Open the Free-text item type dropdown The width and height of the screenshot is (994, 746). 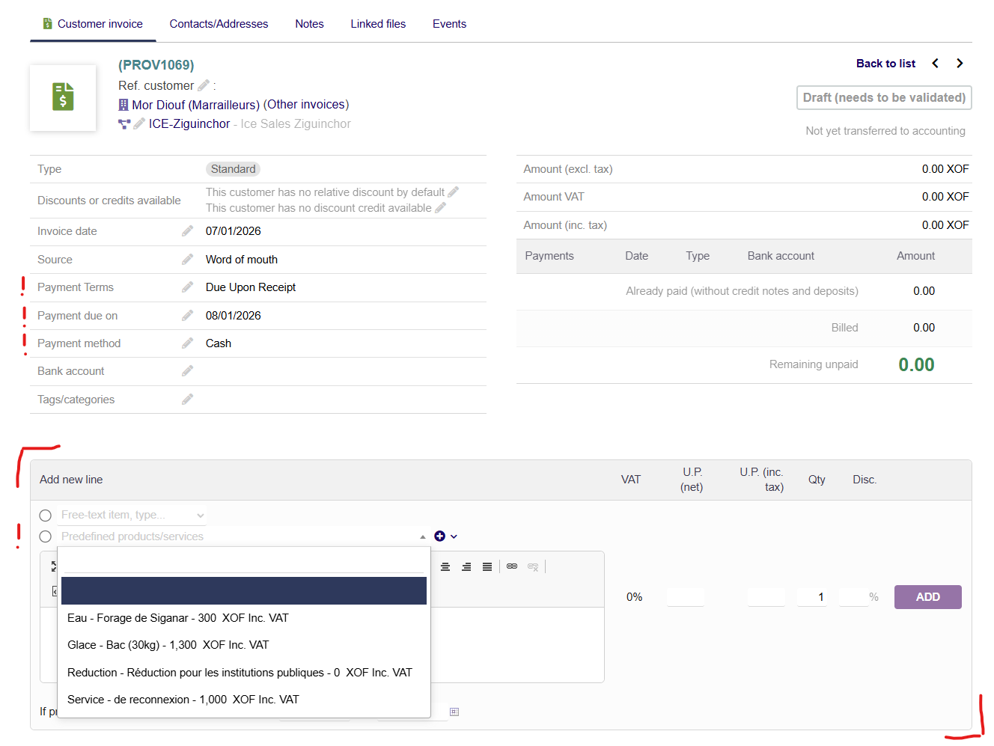click(x=132, y=515)
